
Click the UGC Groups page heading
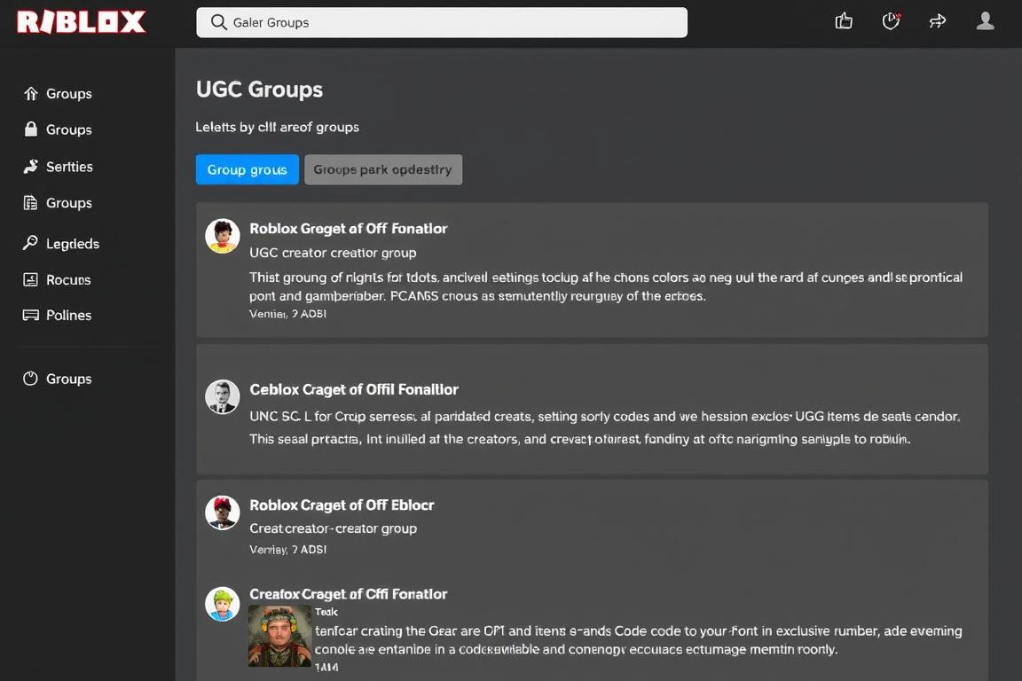(x=259, y=90)
